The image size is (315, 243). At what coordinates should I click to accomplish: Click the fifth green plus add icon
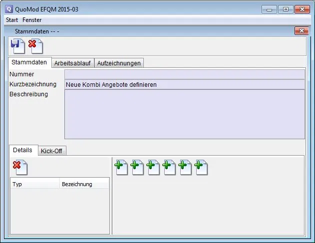pyautogui.click(x=185, y=168)
